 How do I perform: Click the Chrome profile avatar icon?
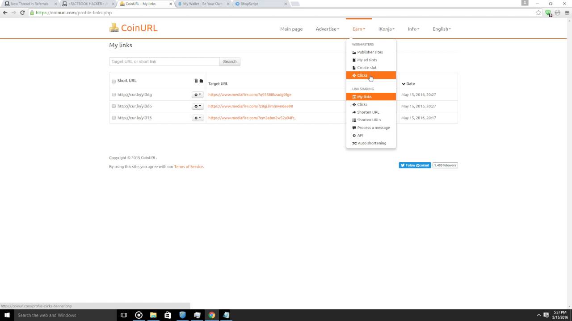click(x=525, y=3)
